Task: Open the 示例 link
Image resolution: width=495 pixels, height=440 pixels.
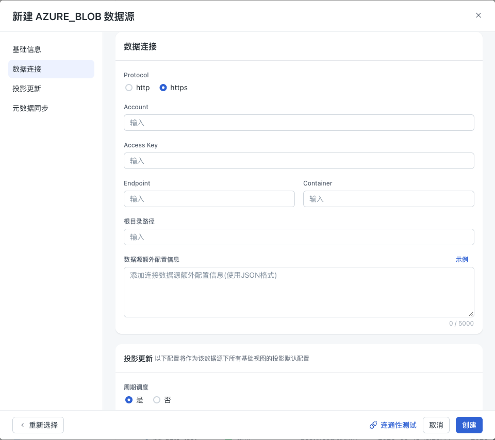Action: [461, 260]
